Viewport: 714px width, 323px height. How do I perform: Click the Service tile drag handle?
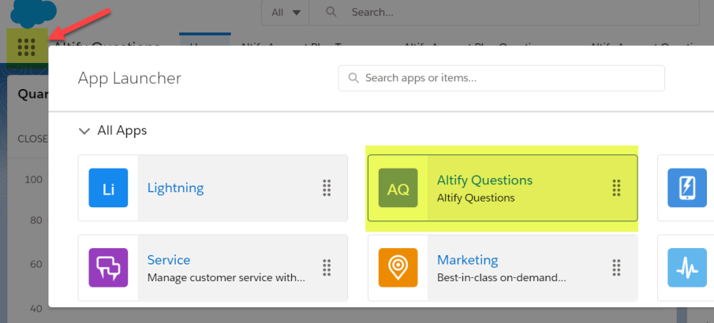[x=327, y=268]
